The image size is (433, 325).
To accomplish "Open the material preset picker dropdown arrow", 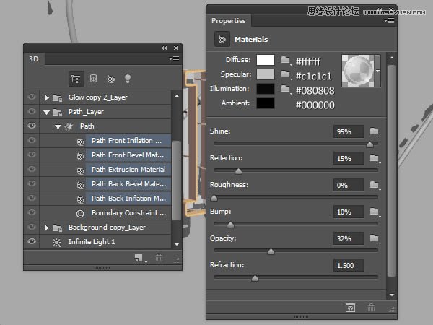I will click(x=377, y=71).
